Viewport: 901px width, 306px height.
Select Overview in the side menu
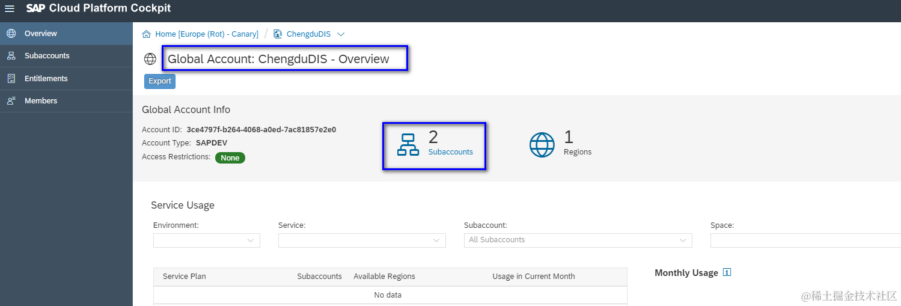(66, 34)
